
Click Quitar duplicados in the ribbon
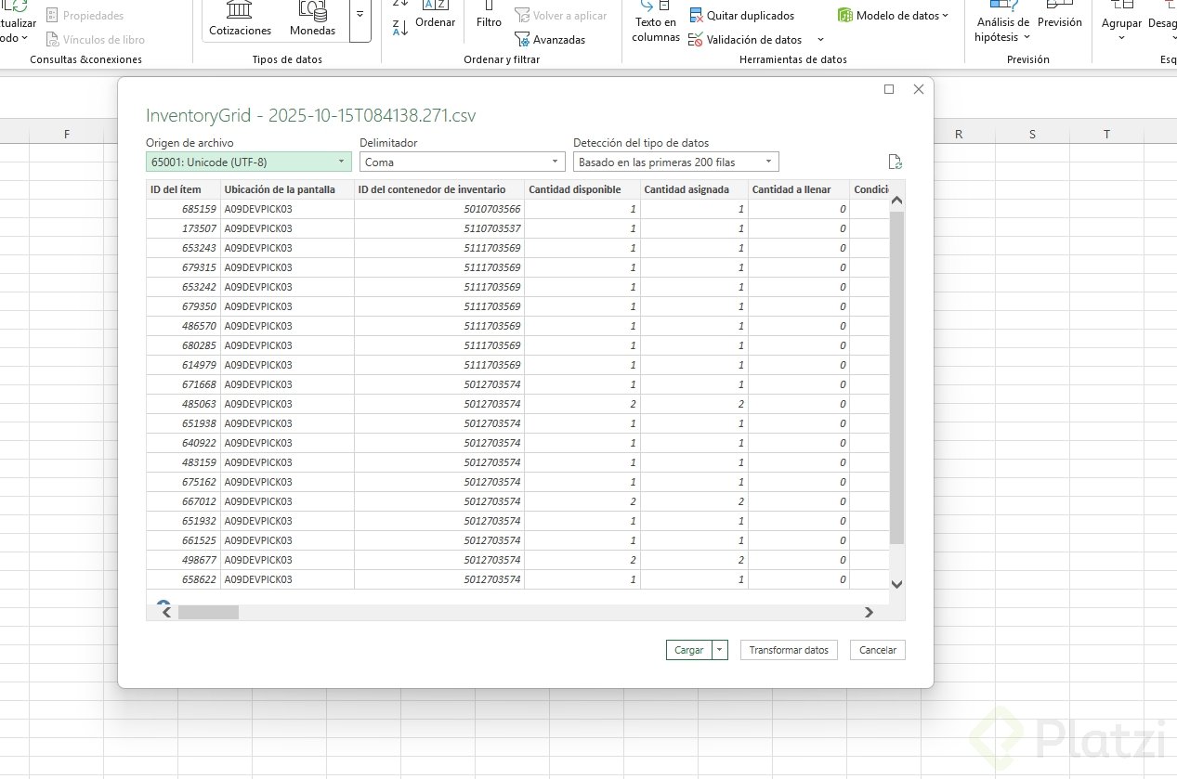741,16
